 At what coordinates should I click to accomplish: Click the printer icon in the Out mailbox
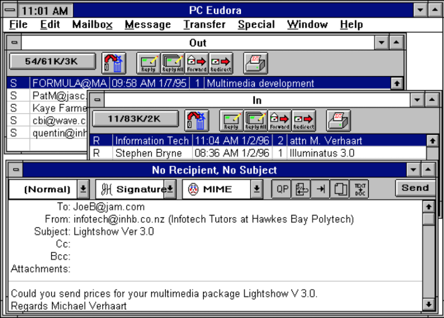[256, 63]
